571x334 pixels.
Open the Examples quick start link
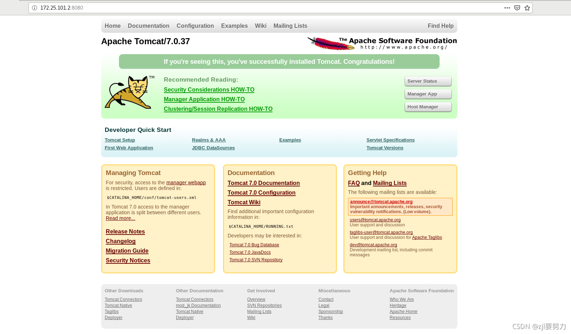(290, 140)
